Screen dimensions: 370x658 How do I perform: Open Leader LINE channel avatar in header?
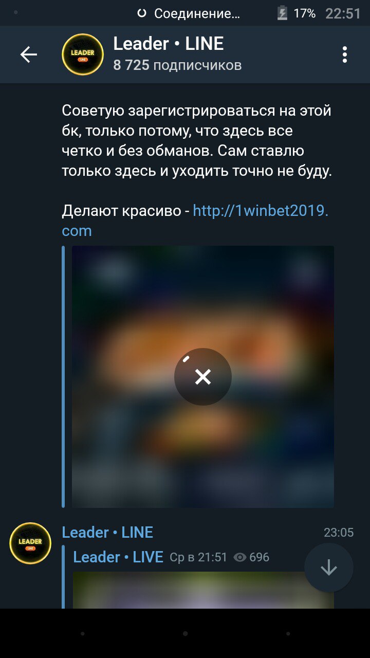[83, 54]
